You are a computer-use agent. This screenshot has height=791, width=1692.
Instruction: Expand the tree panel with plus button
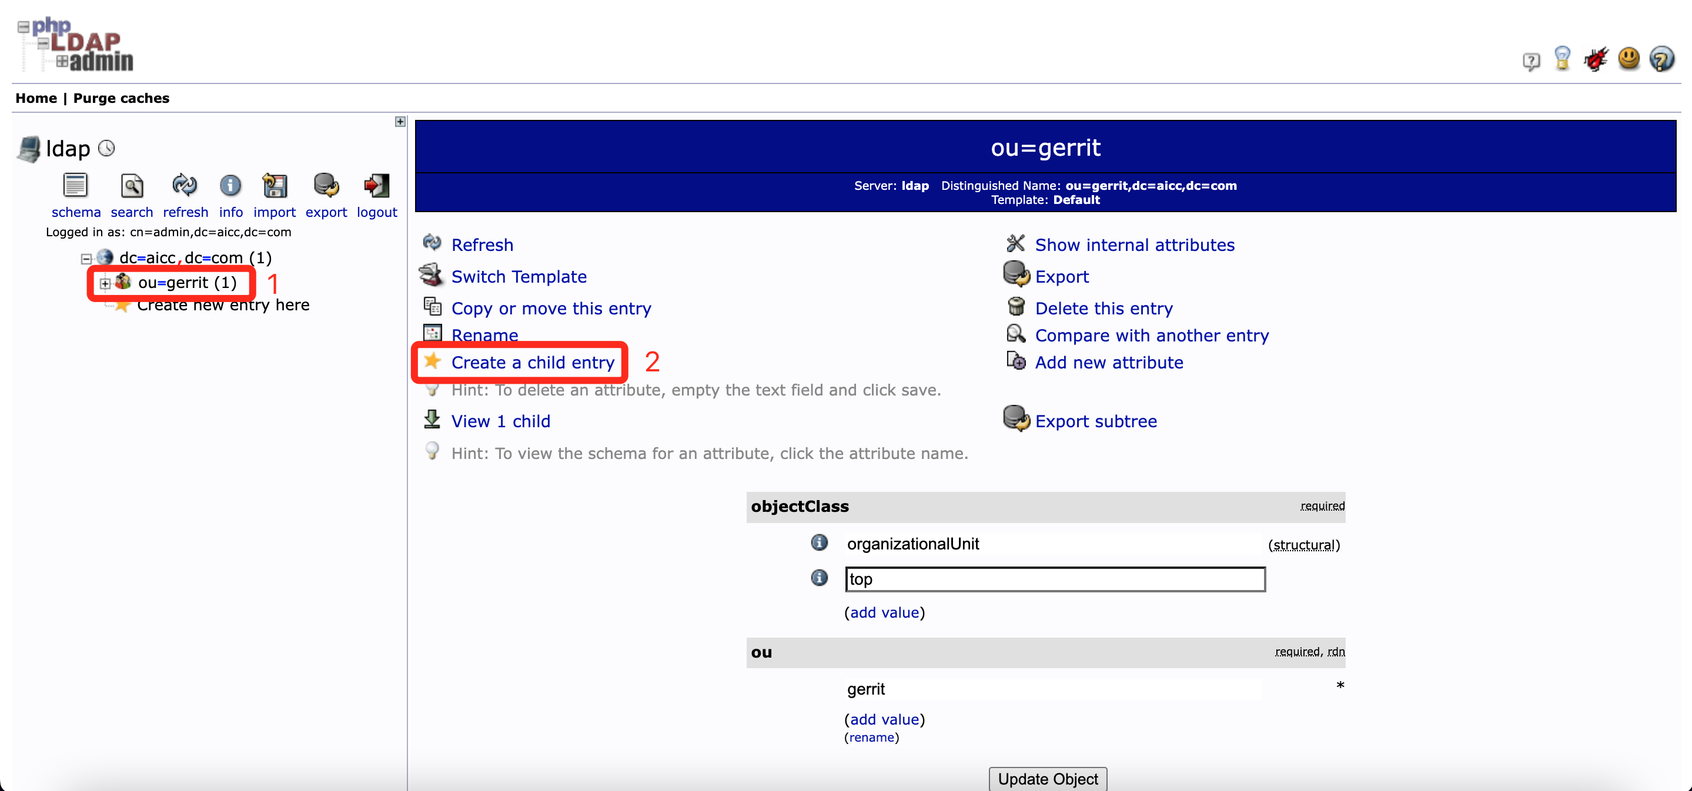[400, 122]
